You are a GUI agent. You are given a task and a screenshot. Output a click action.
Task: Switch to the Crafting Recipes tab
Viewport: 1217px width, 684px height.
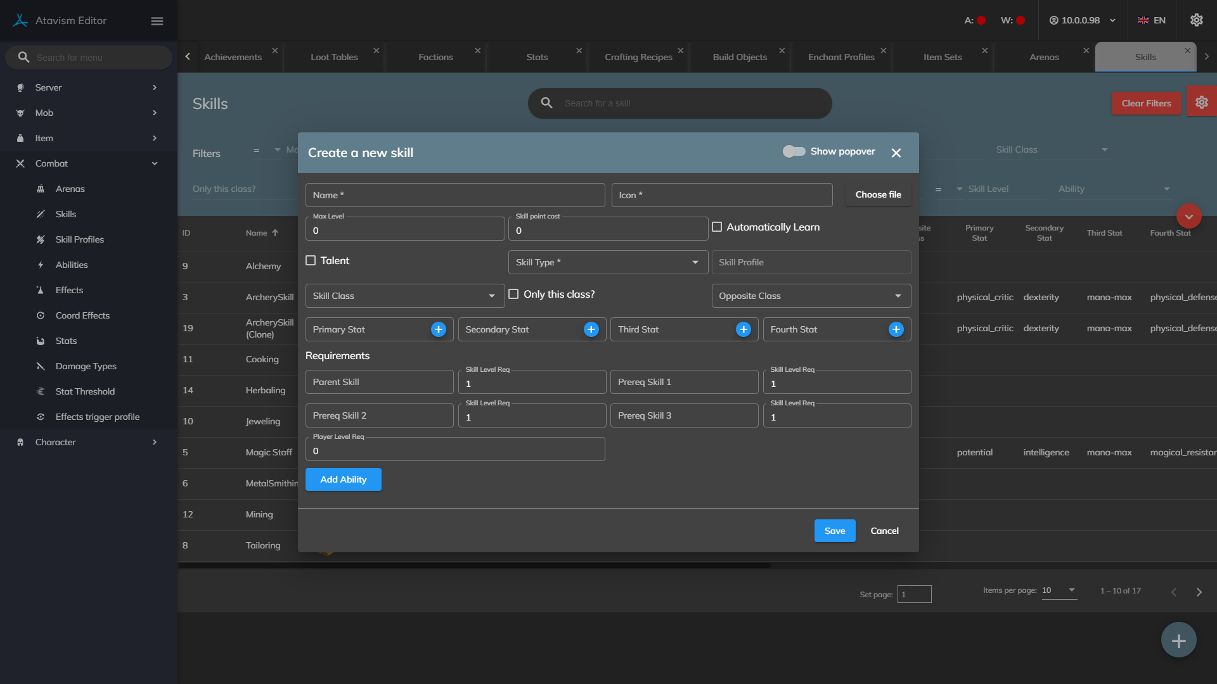click(638, 57)
